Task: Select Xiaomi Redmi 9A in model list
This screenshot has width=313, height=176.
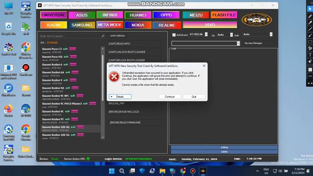Action: [x=70, y=89]
